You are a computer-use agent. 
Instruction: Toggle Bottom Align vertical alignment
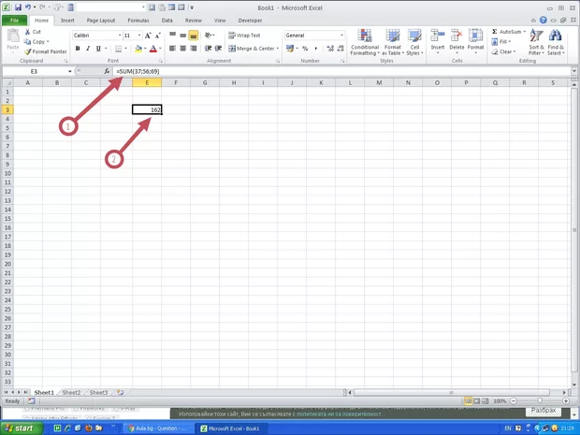coord(193,36)
